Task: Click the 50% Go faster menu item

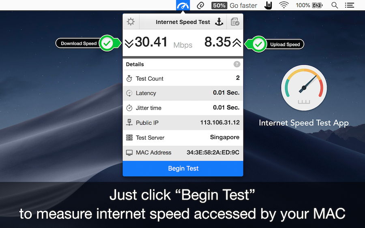Action: pyautogui.click(x=234, y=5)
